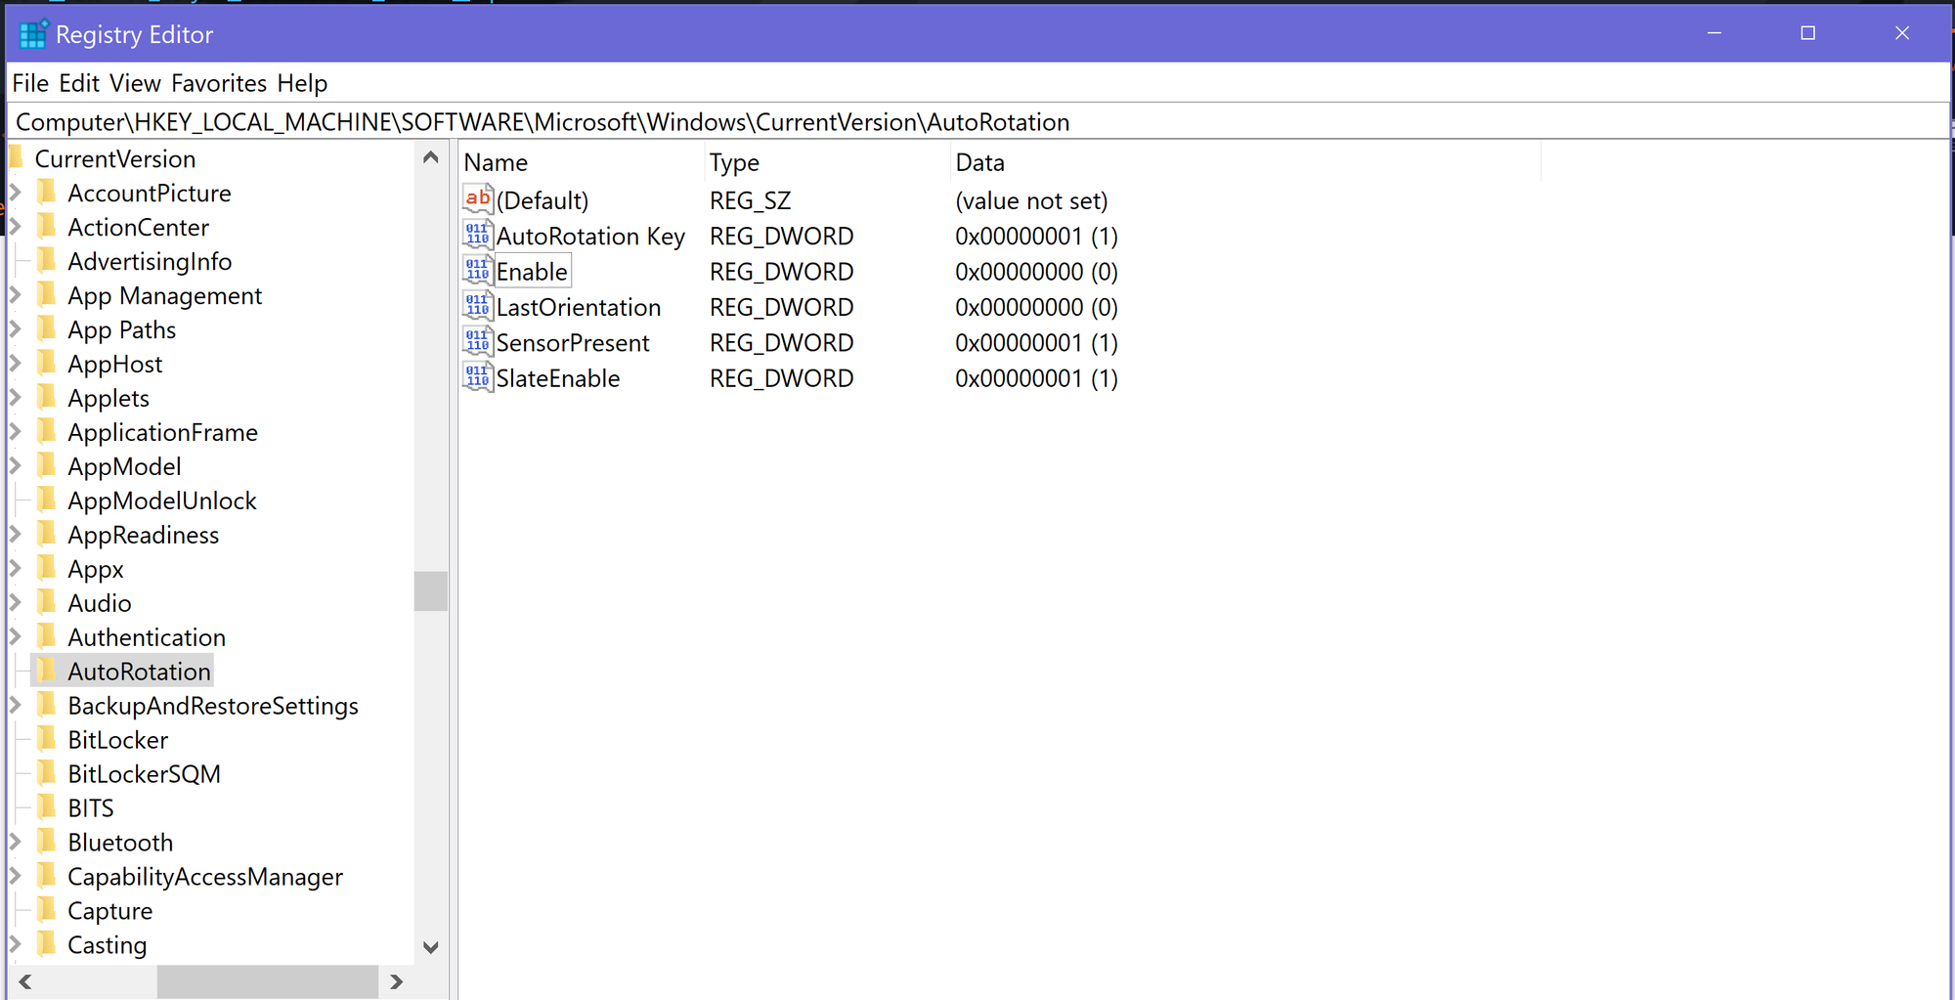Select the SlateEnable value name

(558, 378)
